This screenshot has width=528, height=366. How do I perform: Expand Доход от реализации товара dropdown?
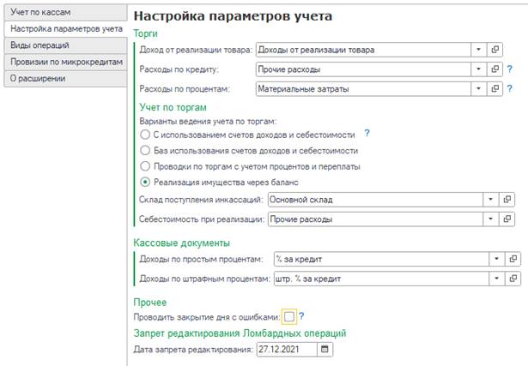(x=478, y=50)
